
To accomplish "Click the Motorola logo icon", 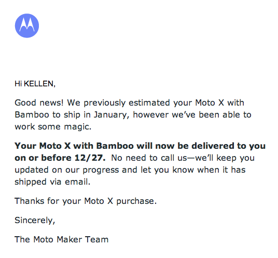I will (x=27, y=25).
